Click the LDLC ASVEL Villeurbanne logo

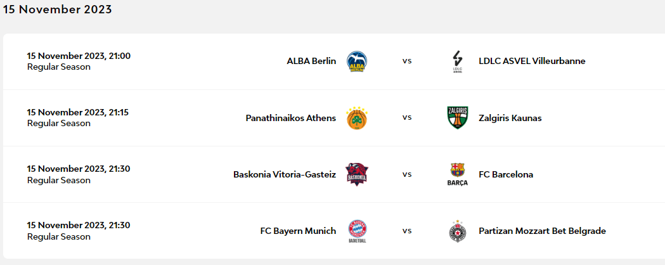457,61
